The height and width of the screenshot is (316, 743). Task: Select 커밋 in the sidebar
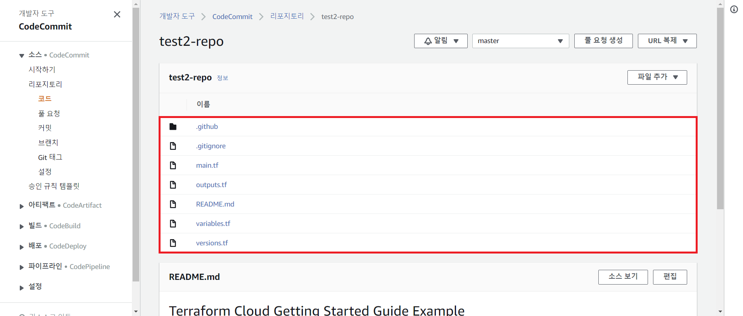(x=45, y=128)
